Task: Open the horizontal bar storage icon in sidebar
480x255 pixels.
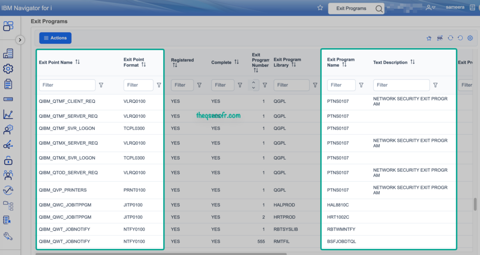Action: coord(8,99)
